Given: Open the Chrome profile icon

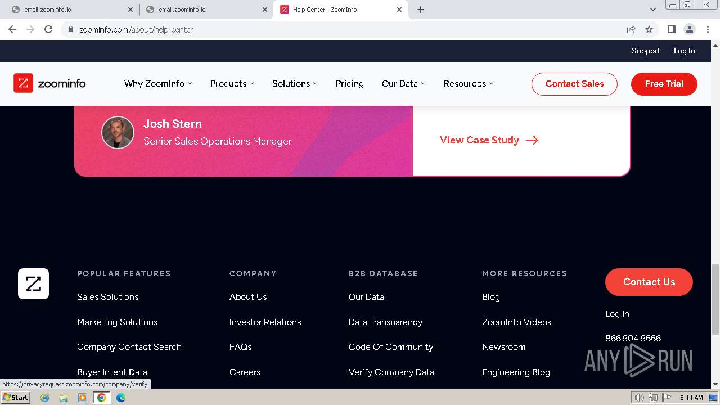Looking at the screenshot, I should [x=689, y=29].
